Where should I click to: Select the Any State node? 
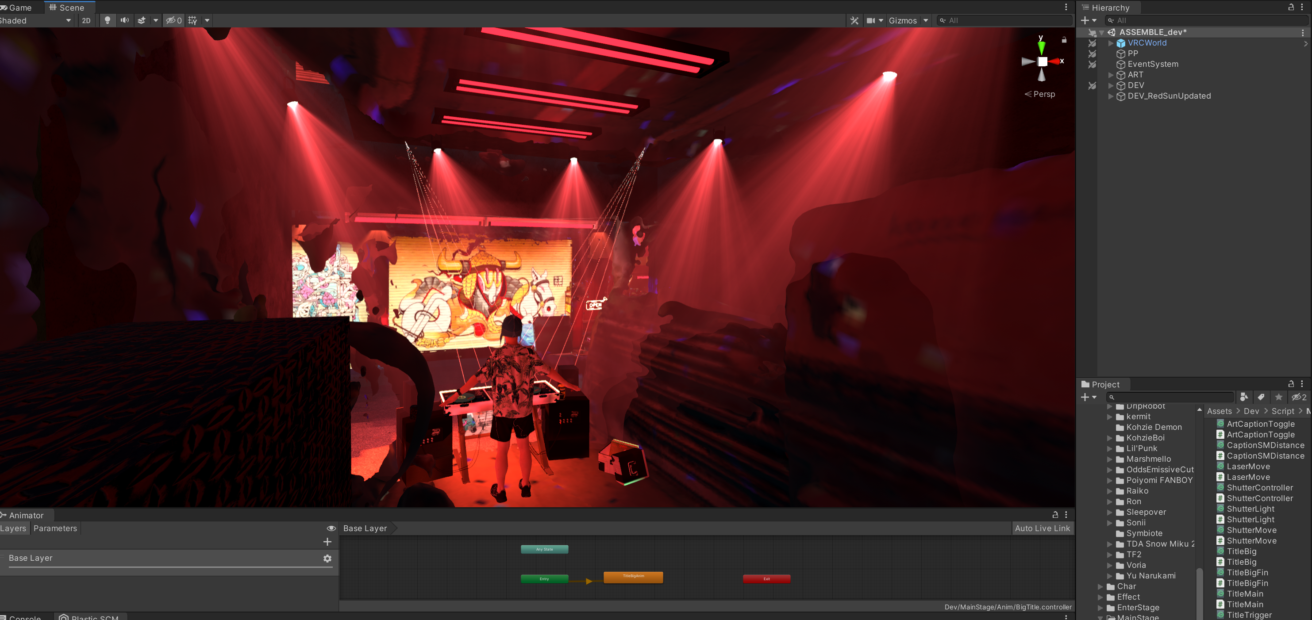544,549
